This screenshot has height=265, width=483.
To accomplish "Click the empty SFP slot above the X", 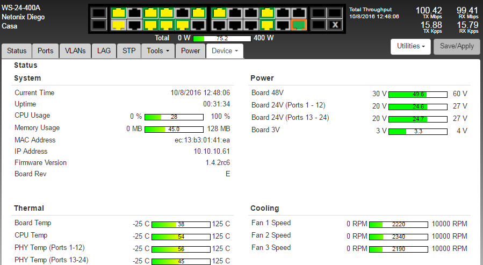I will click(335, 12).
